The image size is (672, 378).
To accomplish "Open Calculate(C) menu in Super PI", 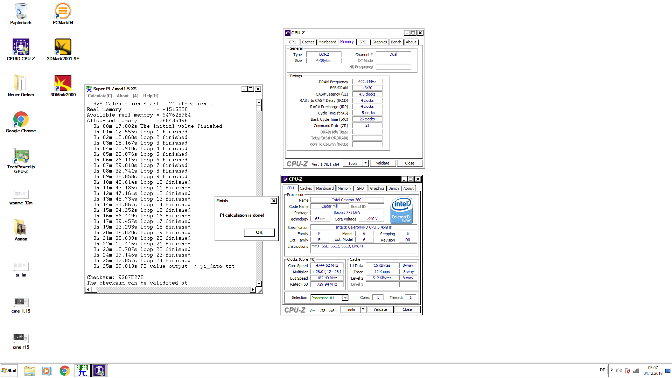I will (x=100, y=96).
